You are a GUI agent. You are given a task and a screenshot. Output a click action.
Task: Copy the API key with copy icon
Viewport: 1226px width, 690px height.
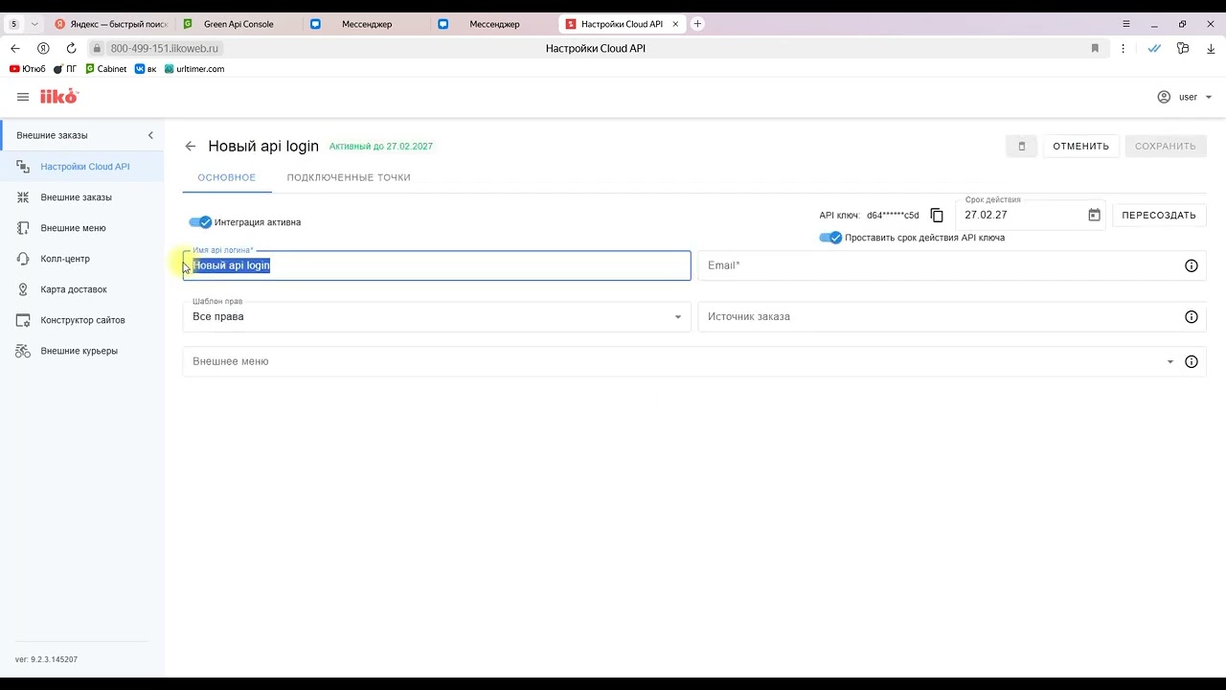tap(937, 216)
